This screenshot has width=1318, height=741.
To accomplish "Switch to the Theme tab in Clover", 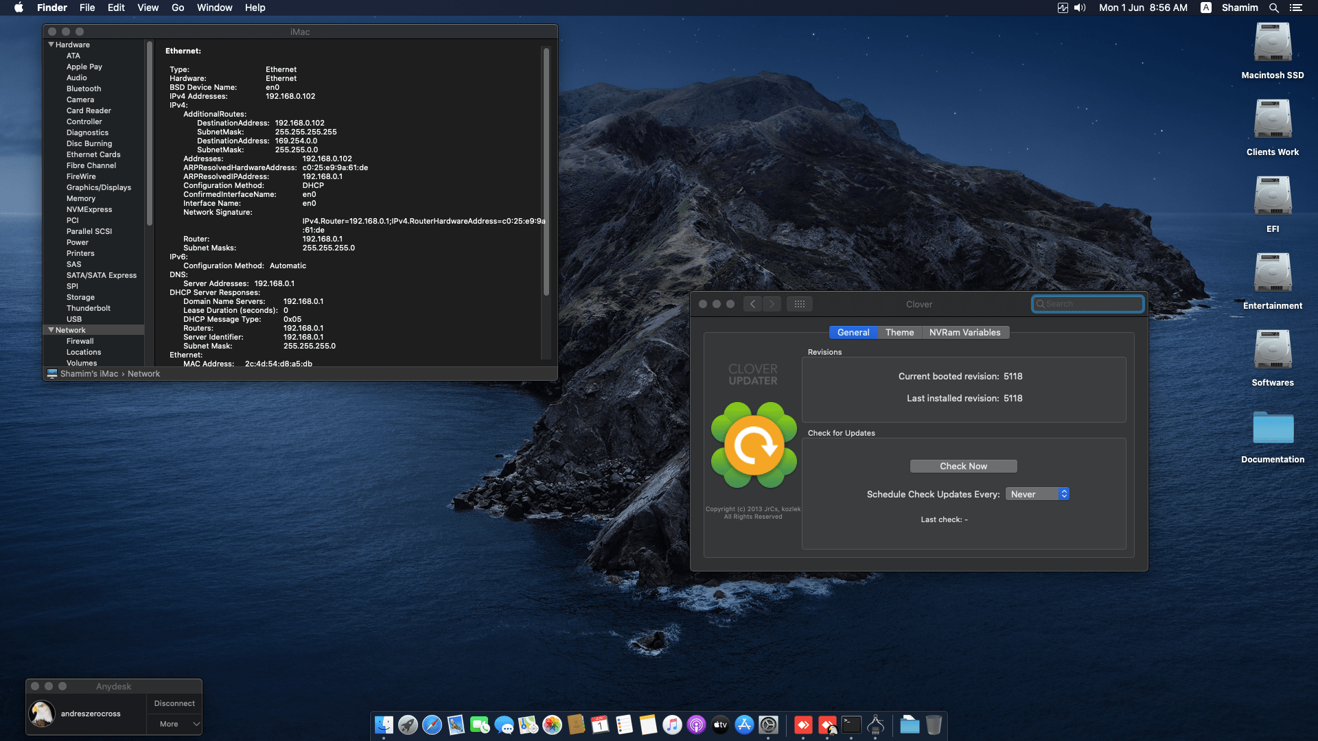I will pos(899,332).
